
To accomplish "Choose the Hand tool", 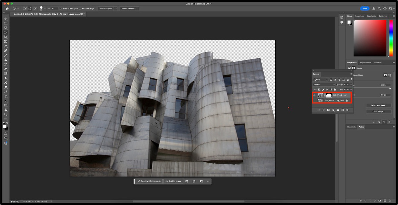I will (x=6, y=110).
